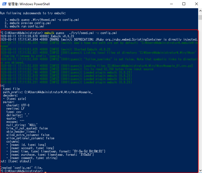Click the [WARN] DEPRECATION log line
This screenshot has width=202, height=173.
coord(99,39)
